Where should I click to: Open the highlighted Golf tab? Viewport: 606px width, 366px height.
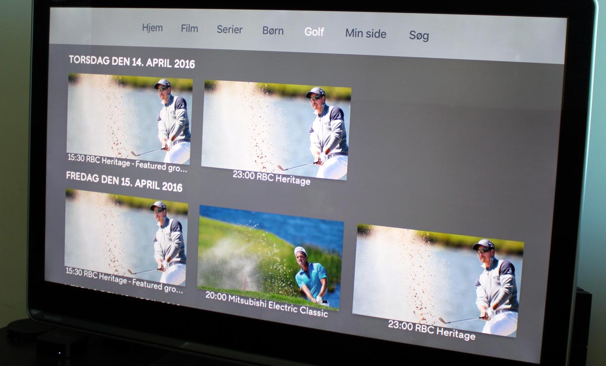point(314,32)
